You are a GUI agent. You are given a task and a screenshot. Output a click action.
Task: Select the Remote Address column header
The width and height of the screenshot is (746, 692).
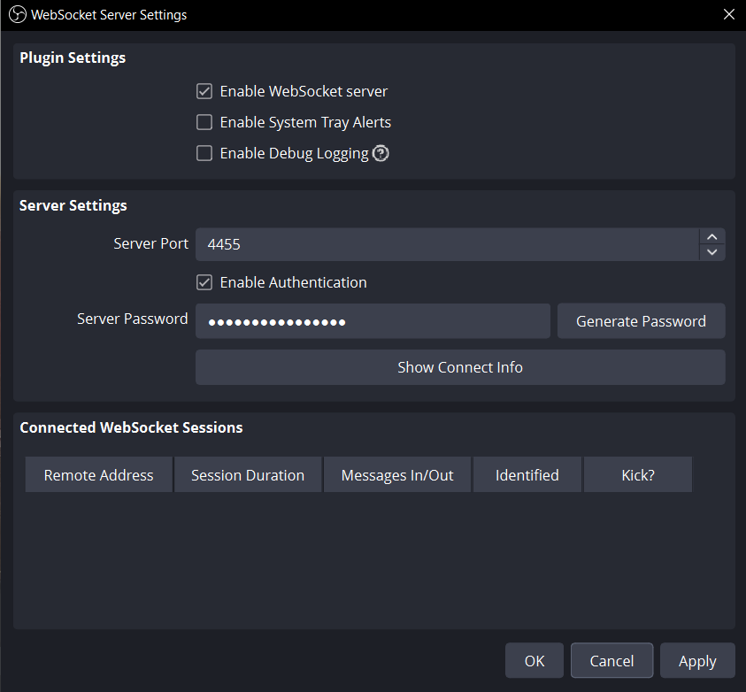98,475
